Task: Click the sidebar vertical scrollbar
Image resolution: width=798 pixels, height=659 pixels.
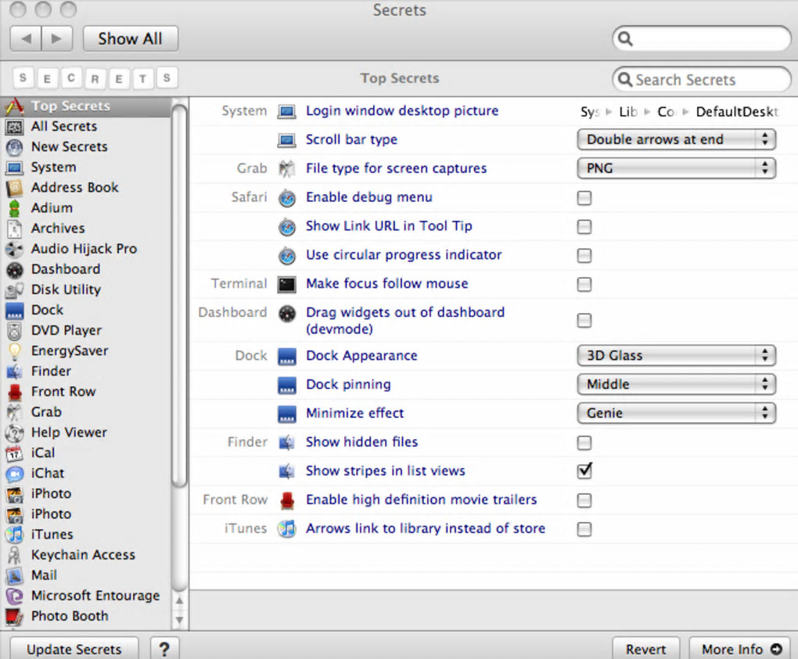Action: pyautogui.click(x=179, y=297)
